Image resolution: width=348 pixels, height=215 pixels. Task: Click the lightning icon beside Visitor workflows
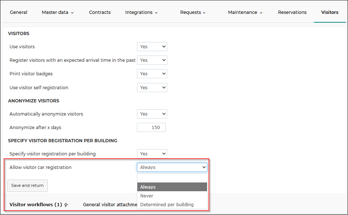[66, 205]
